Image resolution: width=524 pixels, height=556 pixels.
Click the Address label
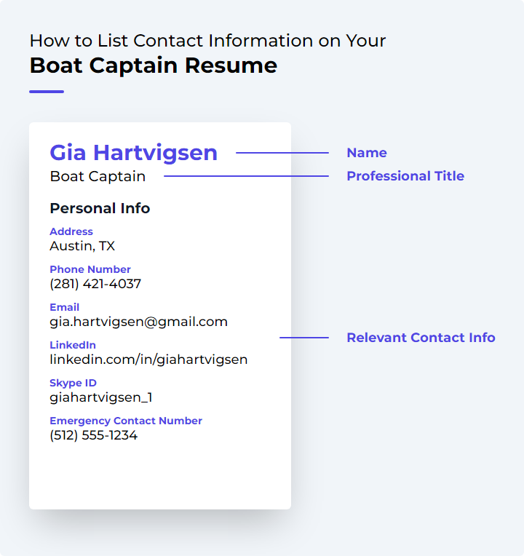(x=71, y=231)
